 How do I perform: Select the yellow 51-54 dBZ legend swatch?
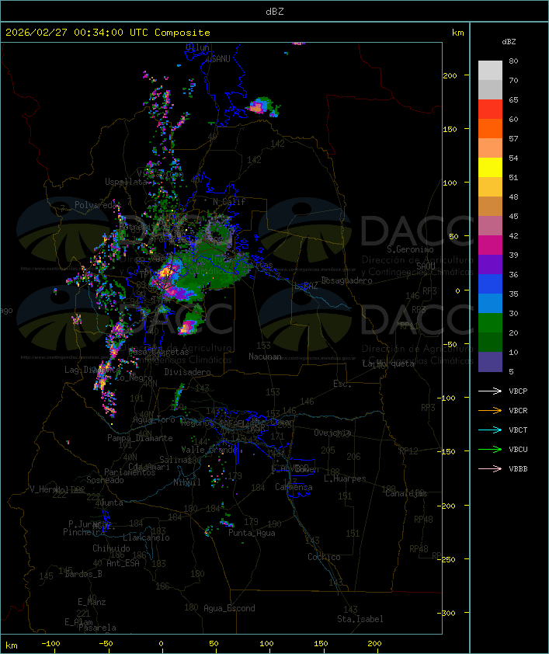[x=490, y=168]
